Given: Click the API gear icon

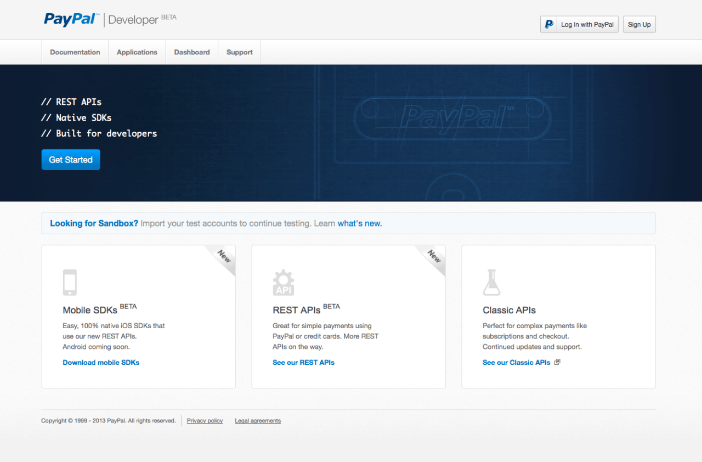Looking at the screenshot, I should [x=284, y=283].
